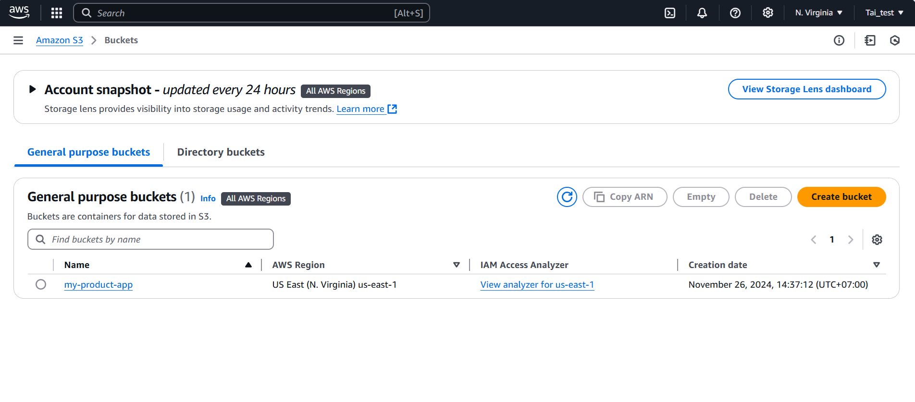
Task: Refresh the buckets list
Action: pyautogui.click(x=567, y=197)
